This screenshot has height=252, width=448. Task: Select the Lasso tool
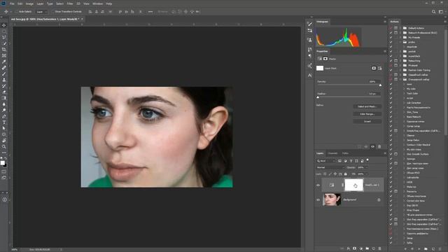pyautogui.click(x=4, y=37)
